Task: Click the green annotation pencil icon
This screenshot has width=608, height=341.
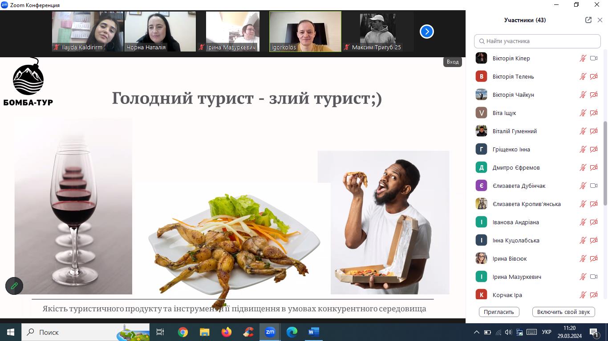Action: click(14, 286)
